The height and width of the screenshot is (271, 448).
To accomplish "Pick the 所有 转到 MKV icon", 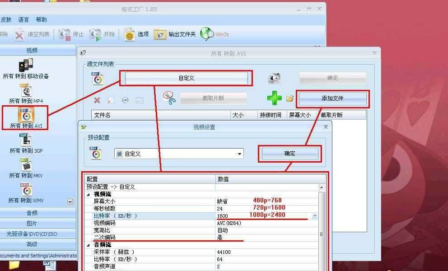I will click(x=25, y=165).
